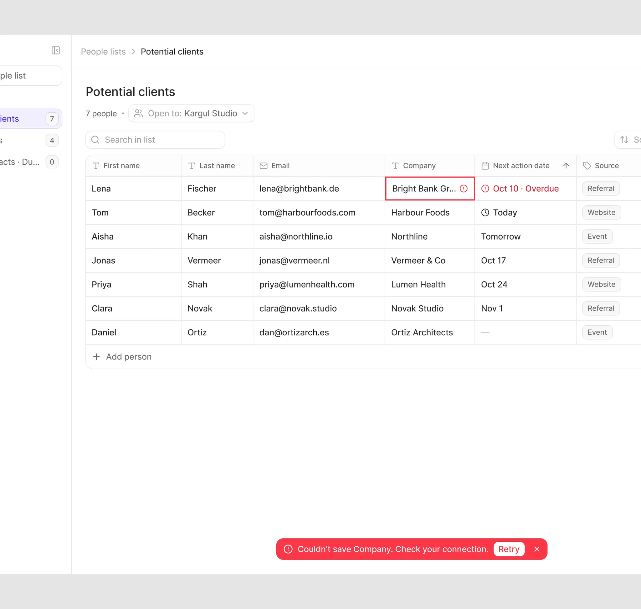Focus the Search in list field

click(155, 140)
